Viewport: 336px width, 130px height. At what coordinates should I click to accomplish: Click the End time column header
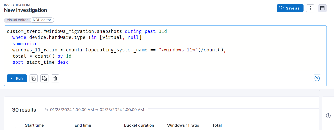click(x=83, y=125)
